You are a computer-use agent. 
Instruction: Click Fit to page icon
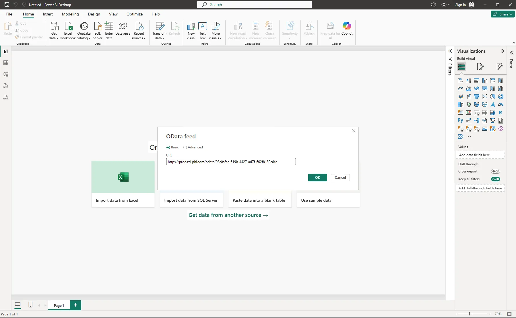pyautogui.click(x=509, y=314)
